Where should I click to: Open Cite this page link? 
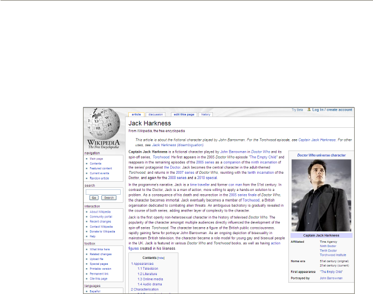(99, 278)
